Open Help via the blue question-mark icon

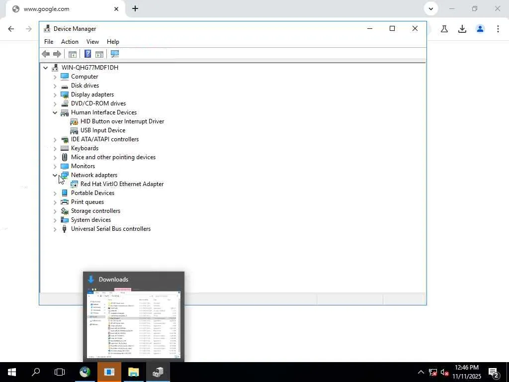(87, 54)
